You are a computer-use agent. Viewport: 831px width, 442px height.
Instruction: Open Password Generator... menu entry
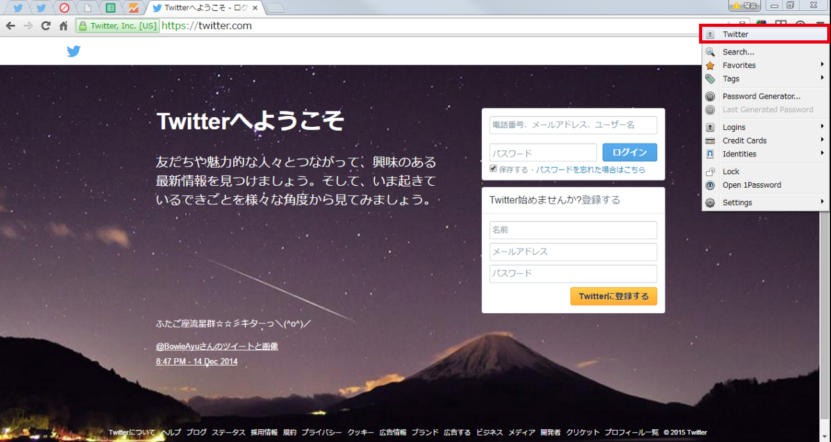[765, 97]
